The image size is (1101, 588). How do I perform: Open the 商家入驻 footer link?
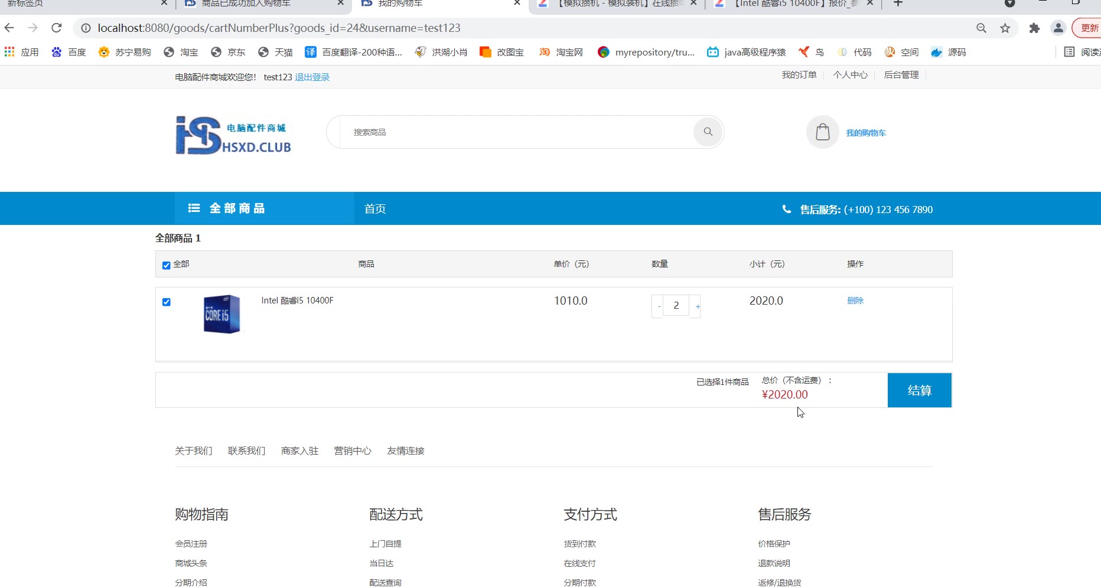[300, 451]
